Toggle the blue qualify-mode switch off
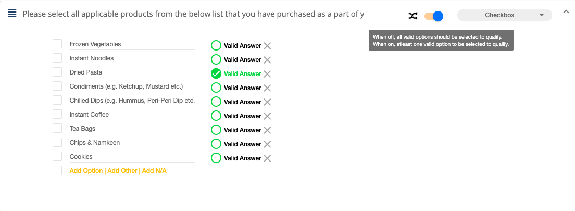The width and height of the screenshot is (575, 211). 434,16
